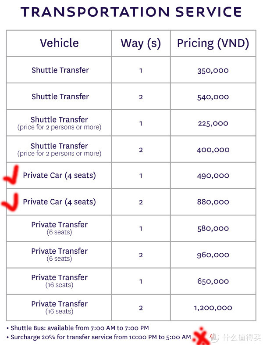This screenshot has height=345, width=263.
Task: Click the 400,000 shuttle price
Action: point(213,150)
